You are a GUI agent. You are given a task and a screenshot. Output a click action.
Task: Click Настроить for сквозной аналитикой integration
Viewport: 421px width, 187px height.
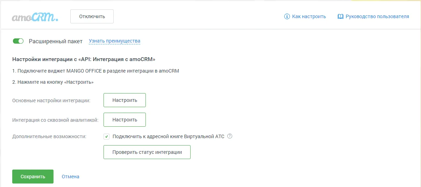tap(124, 120)
